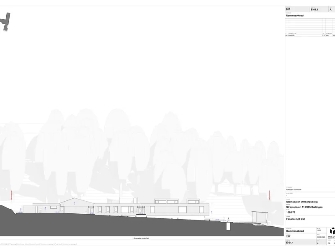Select the 'Fasade mot Øst' title in title block
335x251 pixels.
pos(296,219)
